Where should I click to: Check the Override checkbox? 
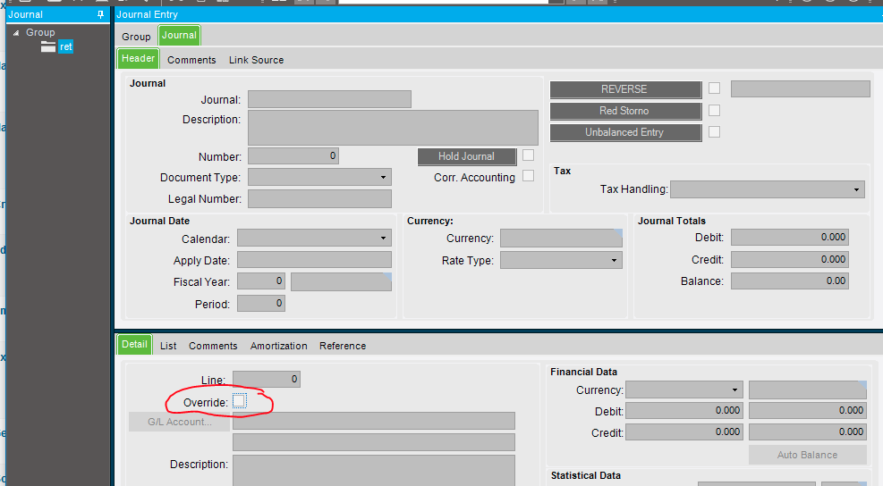[x=240, y=400]
